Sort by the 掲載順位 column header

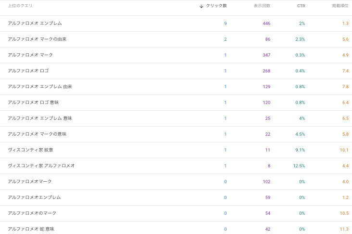click(x=340, y=6)
